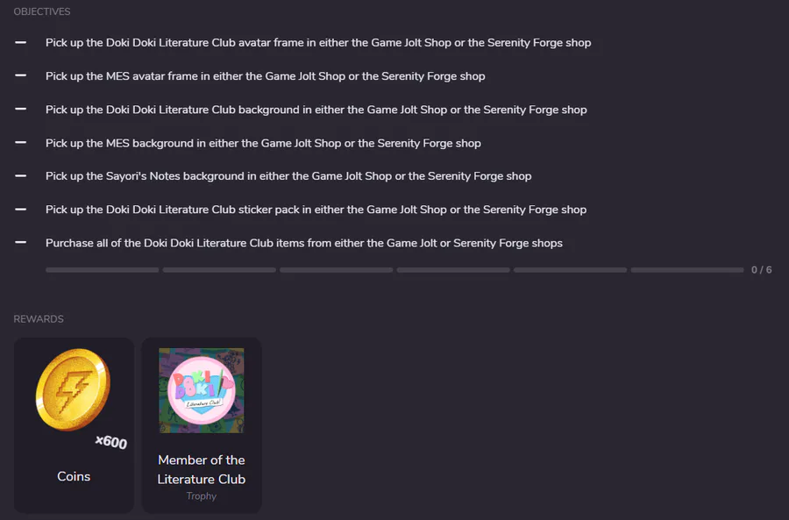This screenshot has width=789, height=520.
Task: Click the dash icon beside sticker pack objective
Action: click(21, 210)
